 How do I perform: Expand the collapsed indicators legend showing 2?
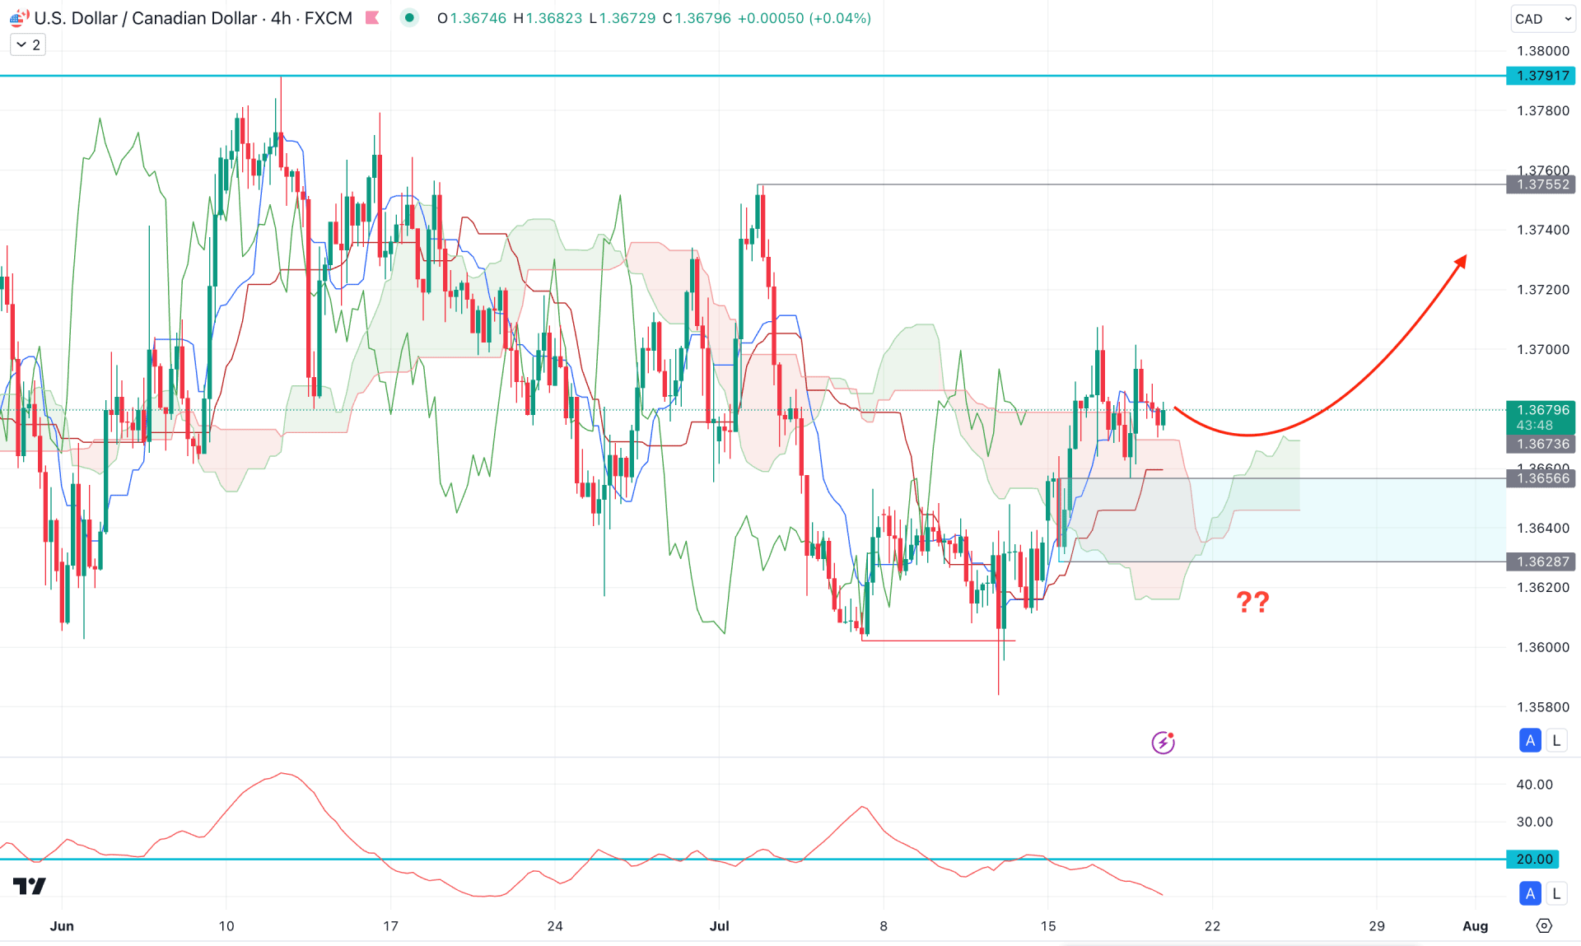[28, 45]
